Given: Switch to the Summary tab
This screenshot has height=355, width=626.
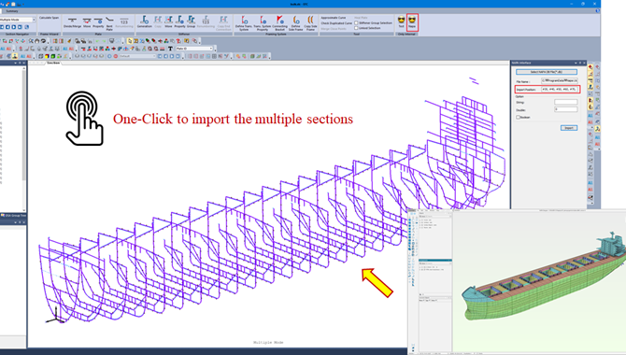Looking at the screenshot, I should pyautogui.click(x=12, y=11).
